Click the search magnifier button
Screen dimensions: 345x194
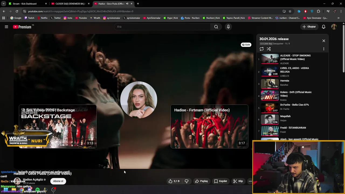[216, 27]
